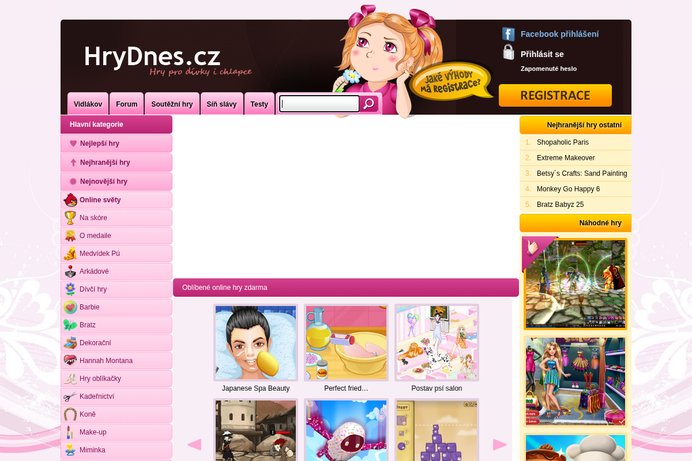Click the Postav psí salon title text
The image size is (692, 461).
coord(437,388)
